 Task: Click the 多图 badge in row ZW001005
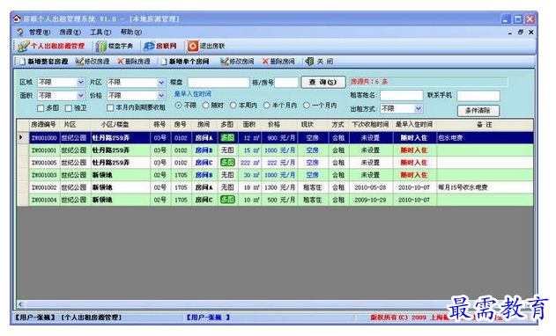227,163
